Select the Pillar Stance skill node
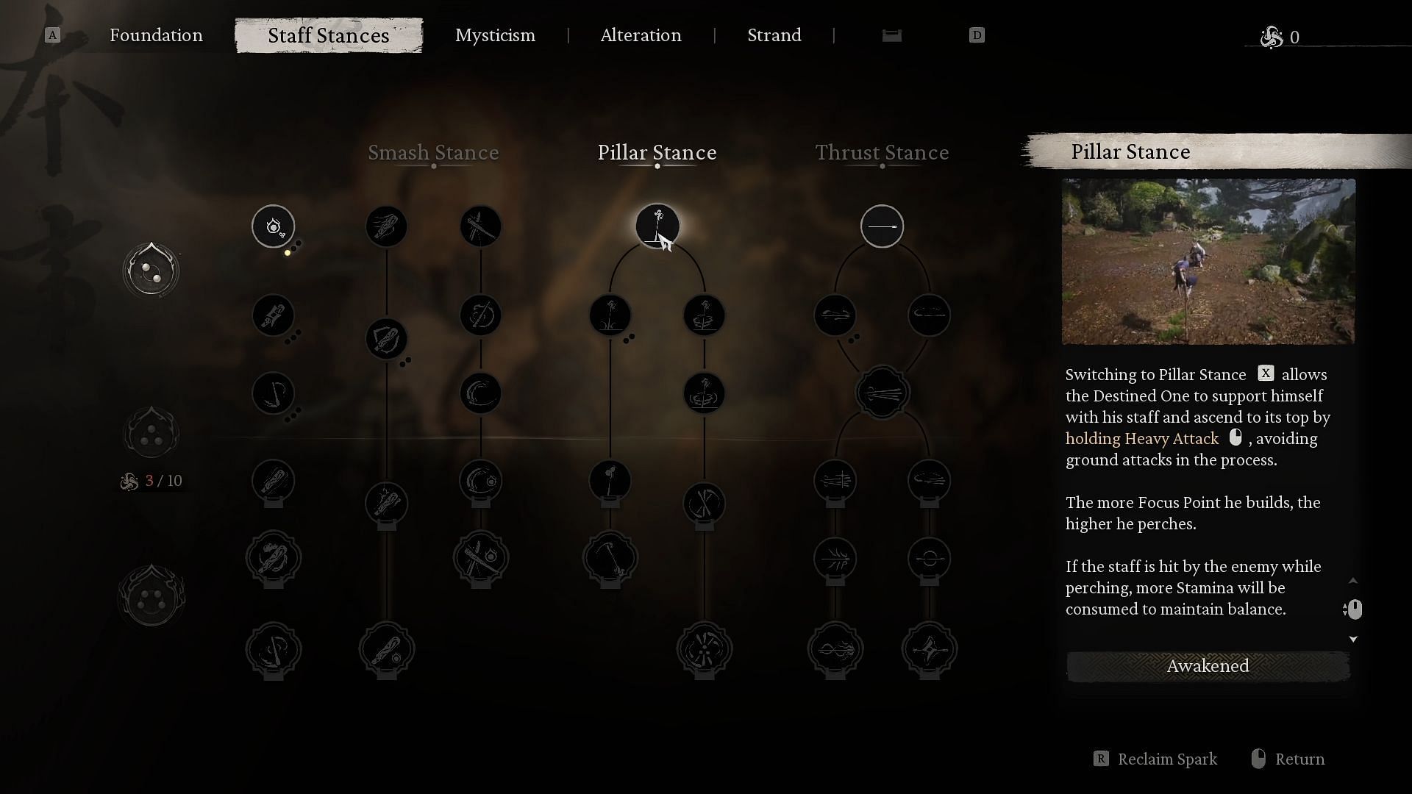This screenshot has height=794, width=1412. [x=657, y=226]
